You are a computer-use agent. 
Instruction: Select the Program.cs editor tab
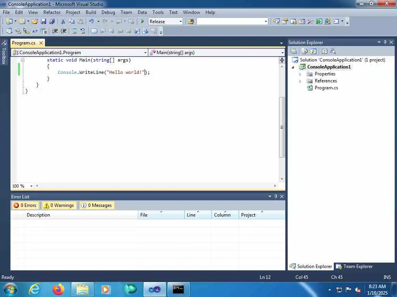[24, 43]
